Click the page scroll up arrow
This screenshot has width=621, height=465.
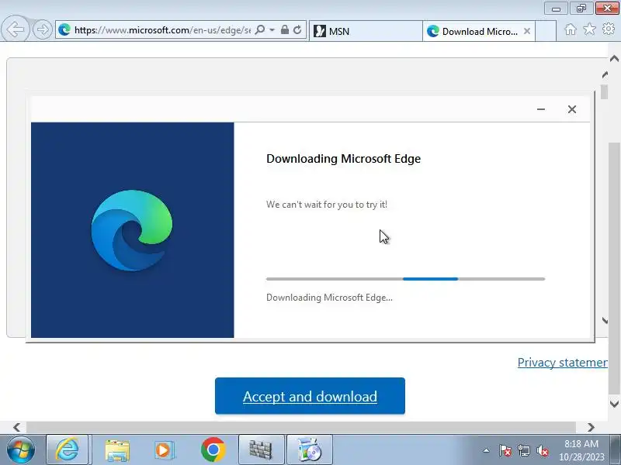point(614,59)
